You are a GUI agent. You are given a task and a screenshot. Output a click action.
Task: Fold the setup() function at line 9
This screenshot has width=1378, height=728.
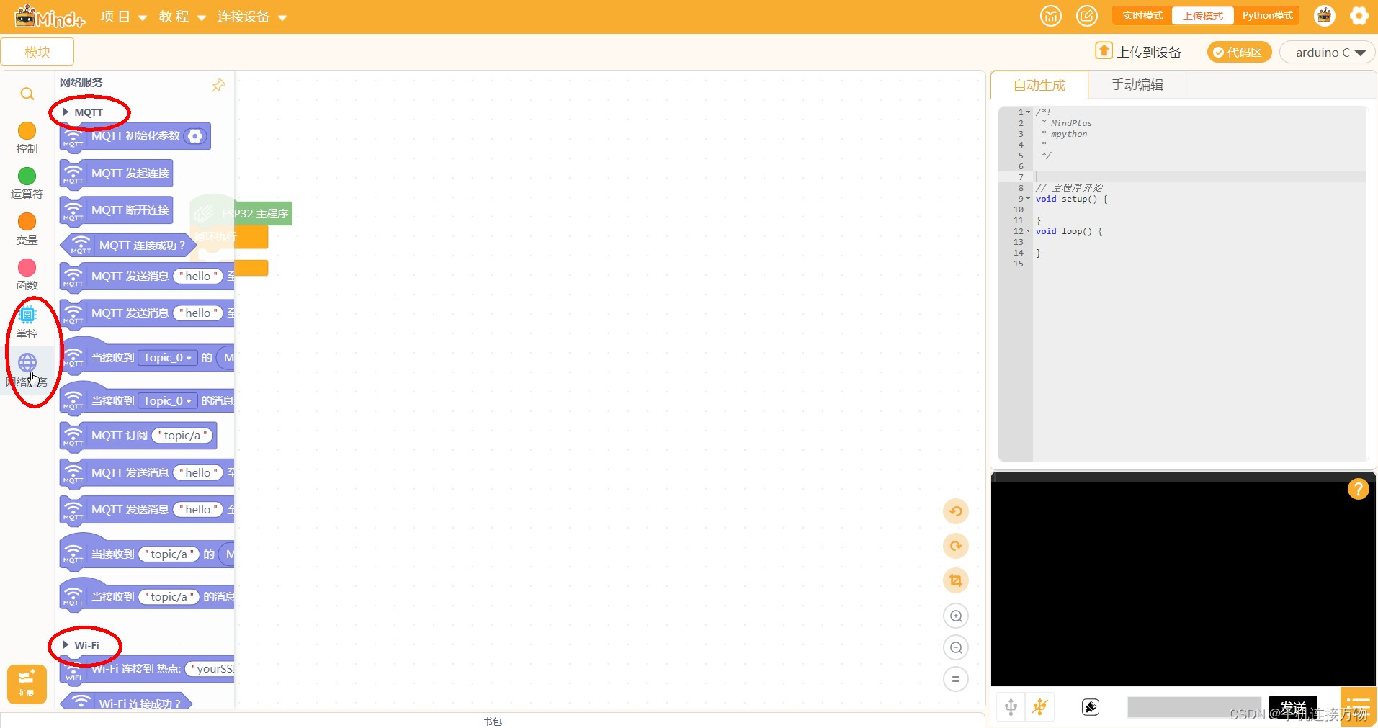click(x=1028, y=199)
